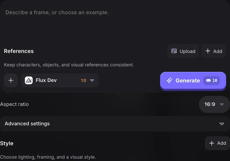The image size is (230, 161).
Task: Expand the Advanced settings section
Action: pos(115,124)
